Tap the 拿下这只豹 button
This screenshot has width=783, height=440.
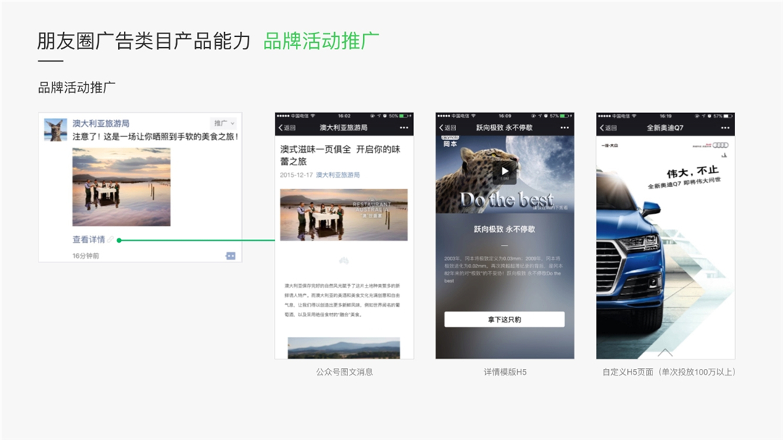[x=505, y=320]
